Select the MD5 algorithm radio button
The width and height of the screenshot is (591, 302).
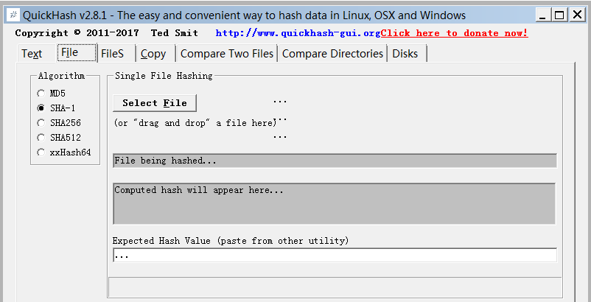point(41,94)
